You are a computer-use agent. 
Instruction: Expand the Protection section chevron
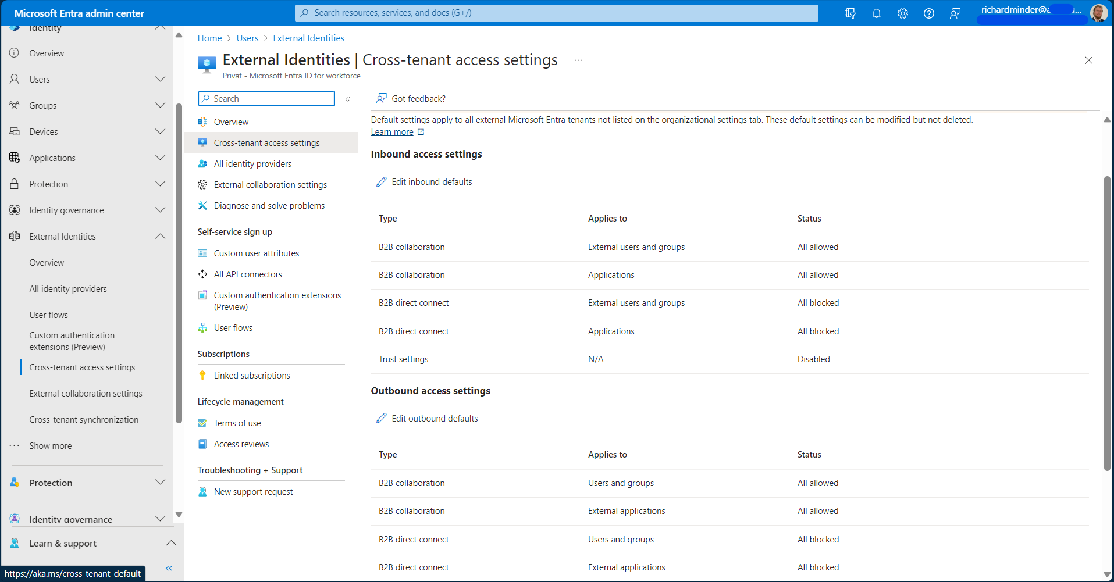(160, 184)
